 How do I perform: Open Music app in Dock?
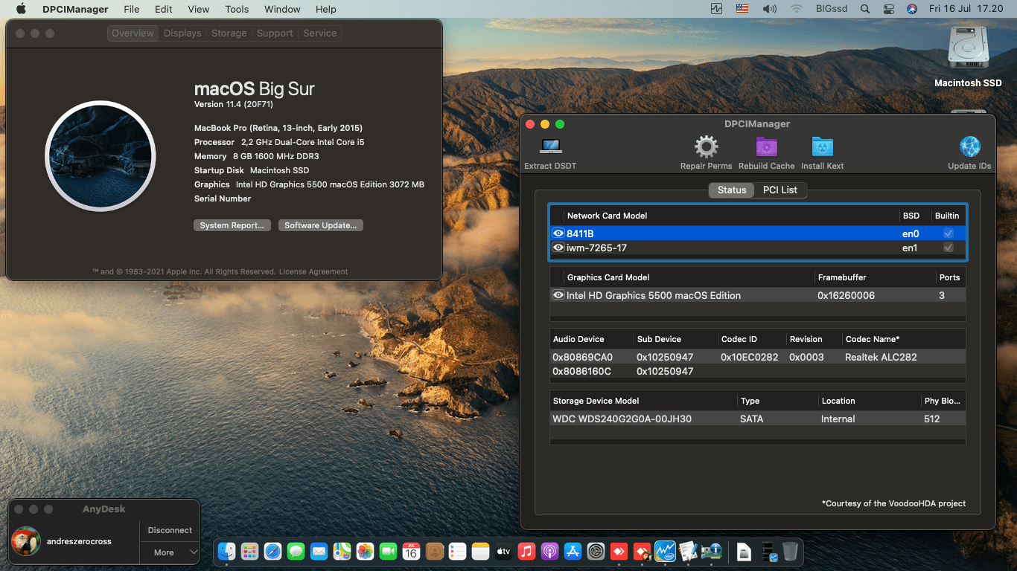pos(526,551)
